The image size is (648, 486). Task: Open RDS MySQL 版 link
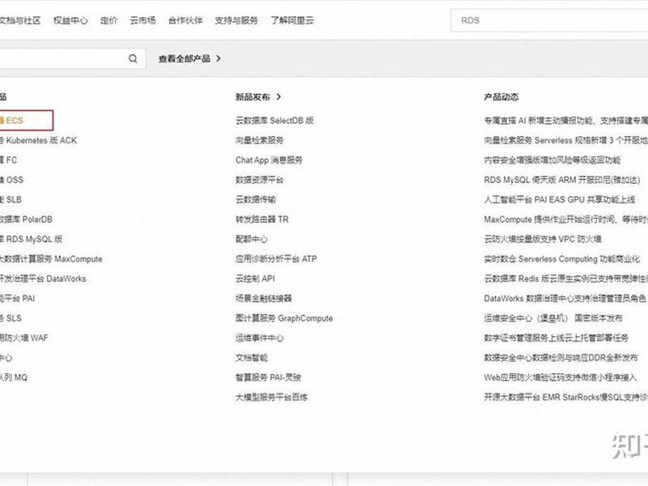(x=32, y=239)
